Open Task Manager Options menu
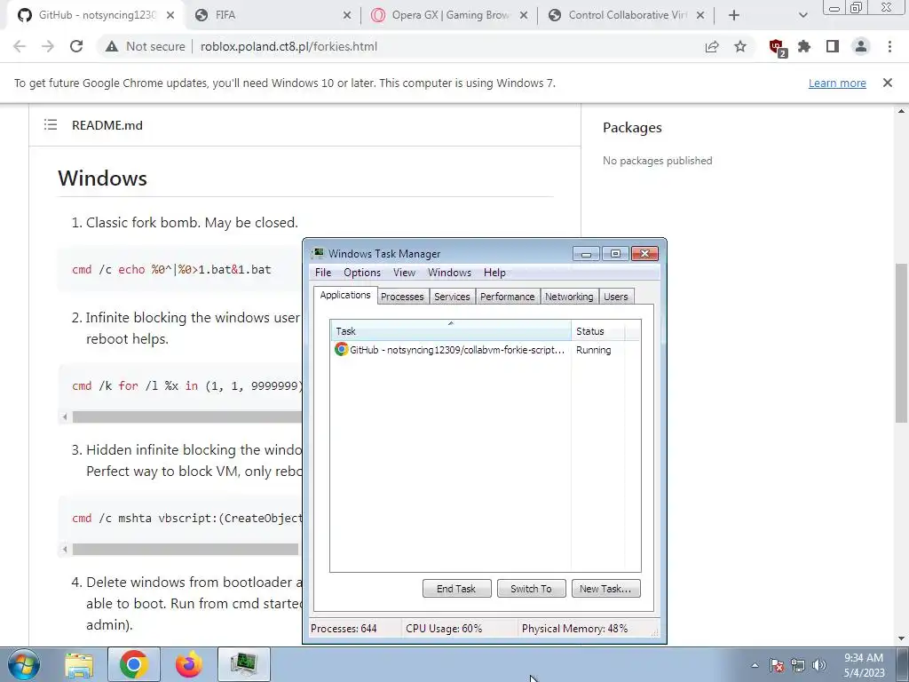Viewport: 909px width, 682px height. 362,273
